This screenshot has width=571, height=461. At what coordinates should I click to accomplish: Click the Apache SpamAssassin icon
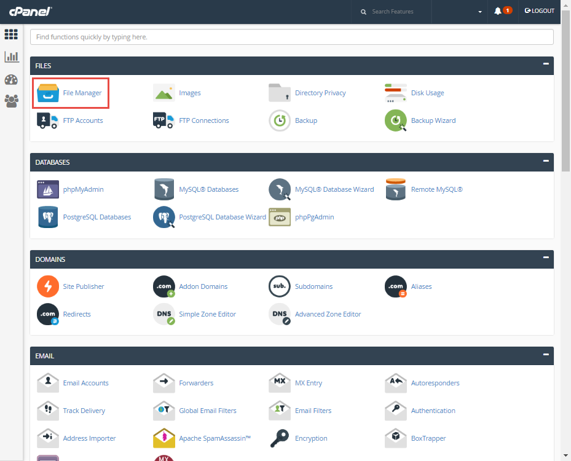pos(163,438)
